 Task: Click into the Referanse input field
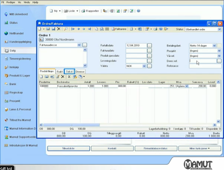click(205, 66)
